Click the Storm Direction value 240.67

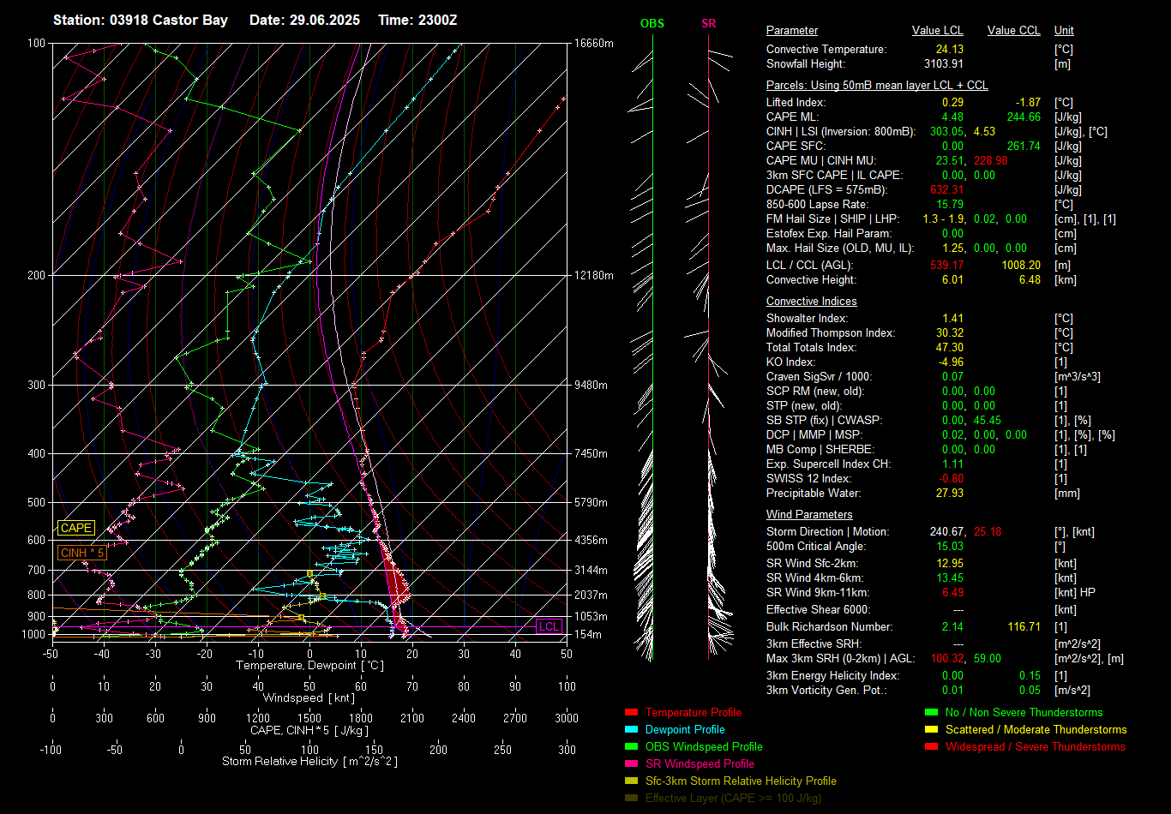click(x=946, y=531)
